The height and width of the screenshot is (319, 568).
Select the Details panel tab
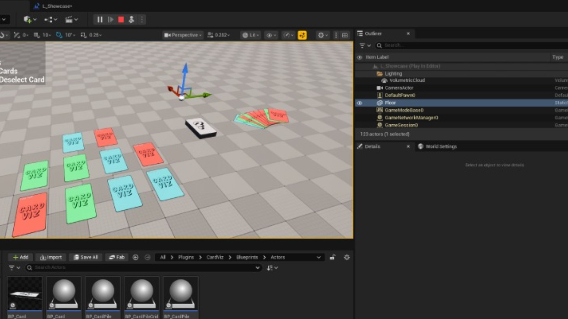tap(372, 147)
